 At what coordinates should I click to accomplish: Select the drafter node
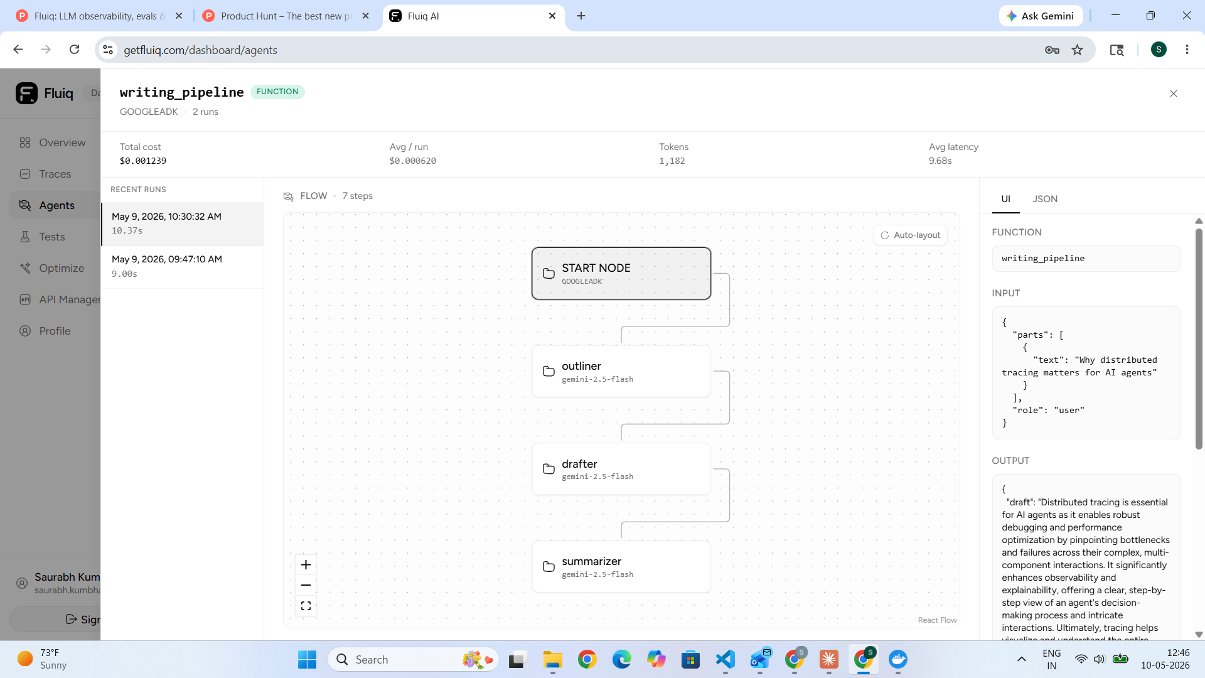tap(621, 469)
